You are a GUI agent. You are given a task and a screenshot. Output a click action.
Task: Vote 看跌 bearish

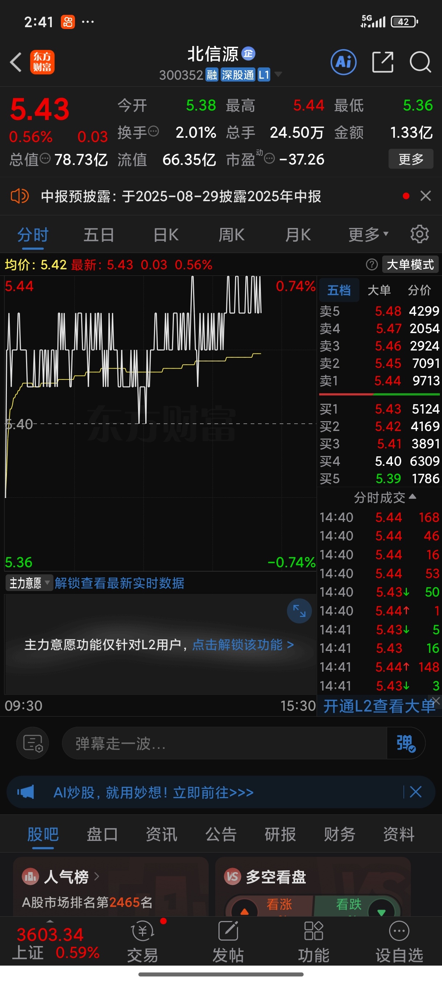pyautogui.click(x=357, y=905)
